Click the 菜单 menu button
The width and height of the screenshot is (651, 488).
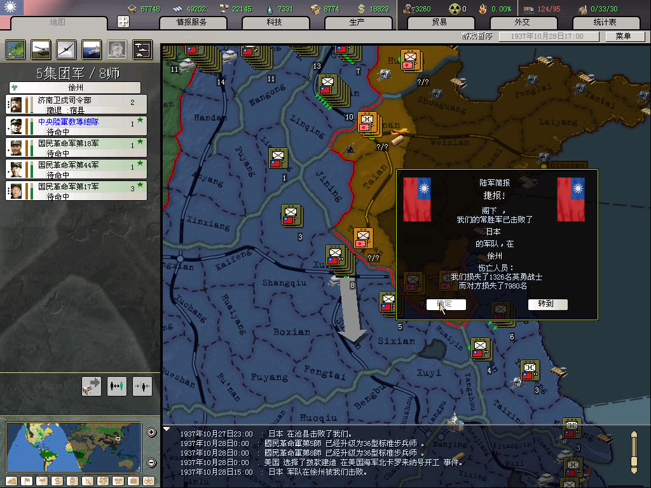pyautogui.click(x=624, y=36)
